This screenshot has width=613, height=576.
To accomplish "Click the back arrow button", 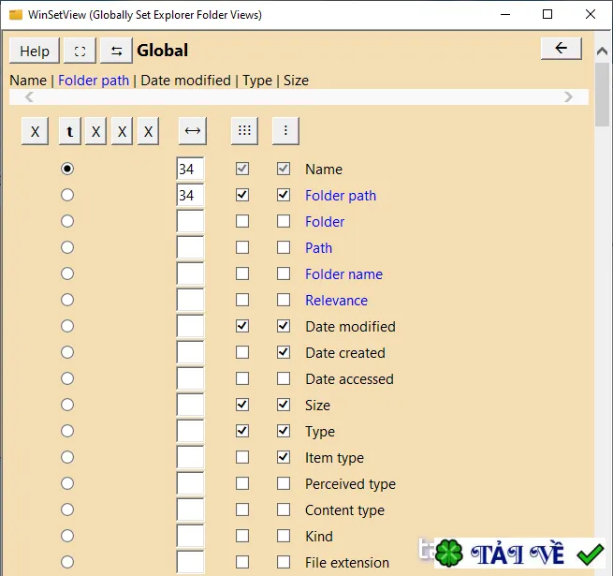I will click(562, 49).
